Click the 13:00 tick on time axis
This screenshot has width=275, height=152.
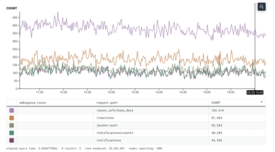[x=111, y=92]
